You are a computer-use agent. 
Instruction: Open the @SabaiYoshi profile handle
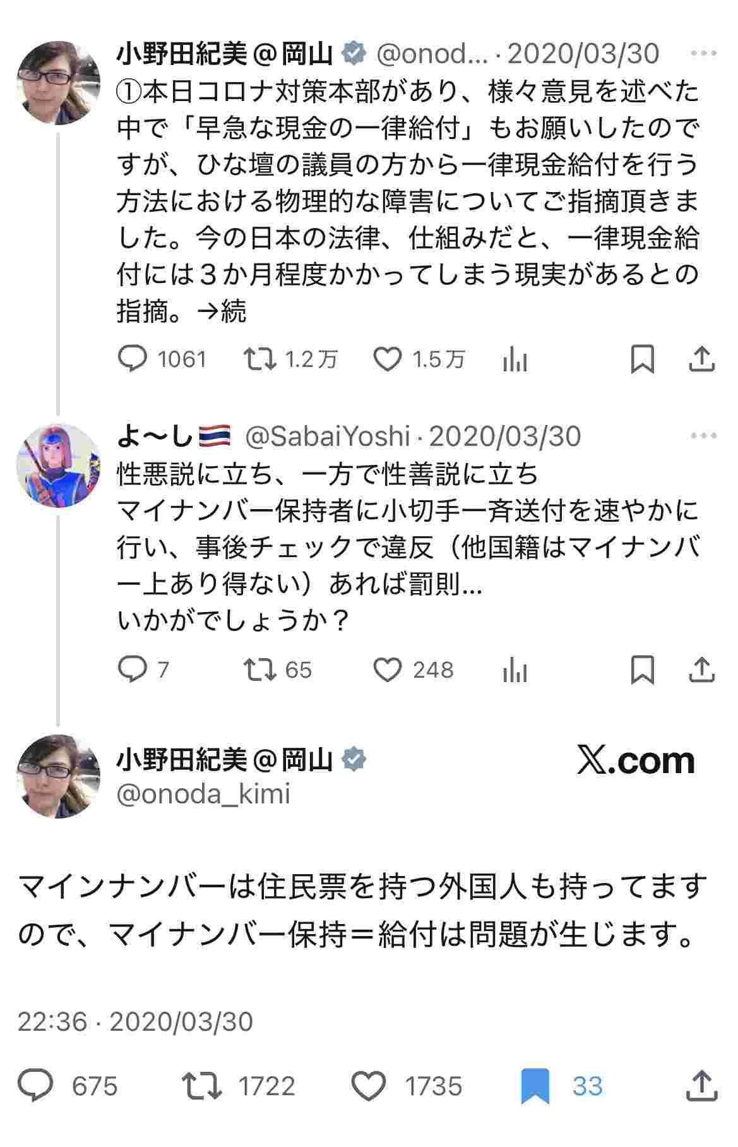tap(327, 436)
